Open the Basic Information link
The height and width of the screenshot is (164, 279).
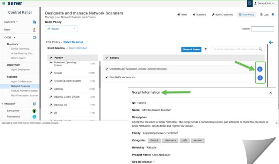78,48
